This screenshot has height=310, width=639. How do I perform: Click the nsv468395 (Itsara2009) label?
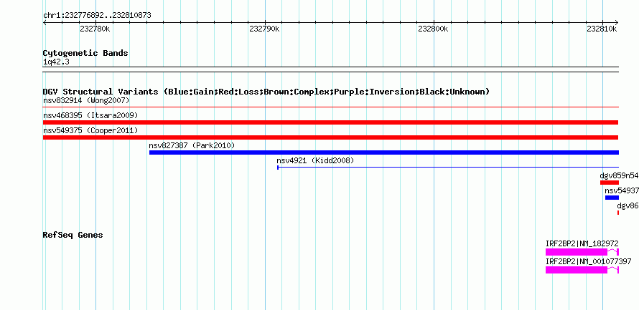coord(90,115)
